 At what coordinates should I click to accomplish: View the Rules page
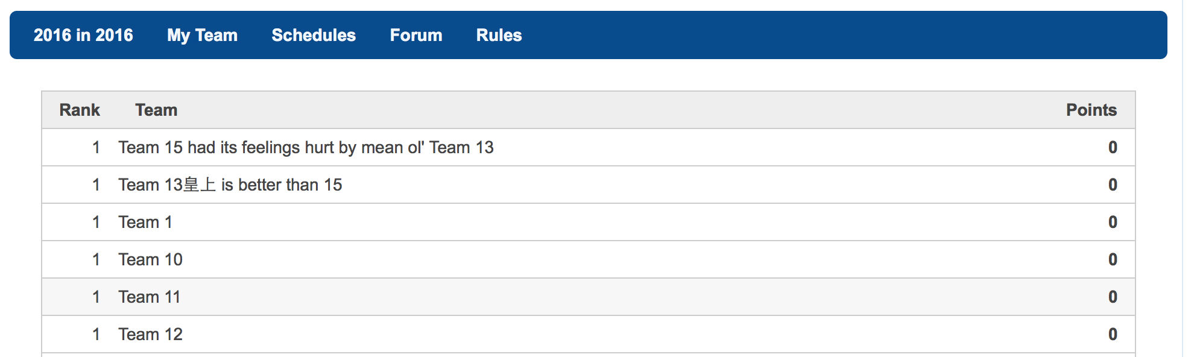tap(499, 35)
